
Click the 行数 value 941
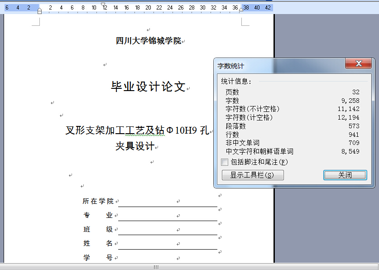(x=354, y=135)
